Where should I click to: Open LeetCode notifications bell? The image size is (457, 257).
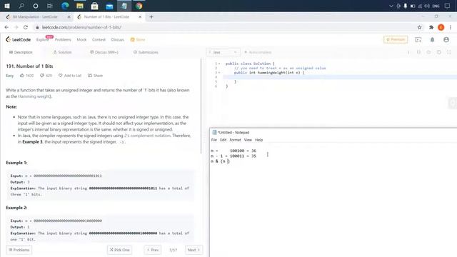coord(432,40)
